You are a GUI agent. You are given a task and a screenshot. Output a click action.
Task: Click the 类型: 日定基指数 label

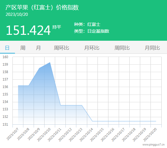(92, 31)
